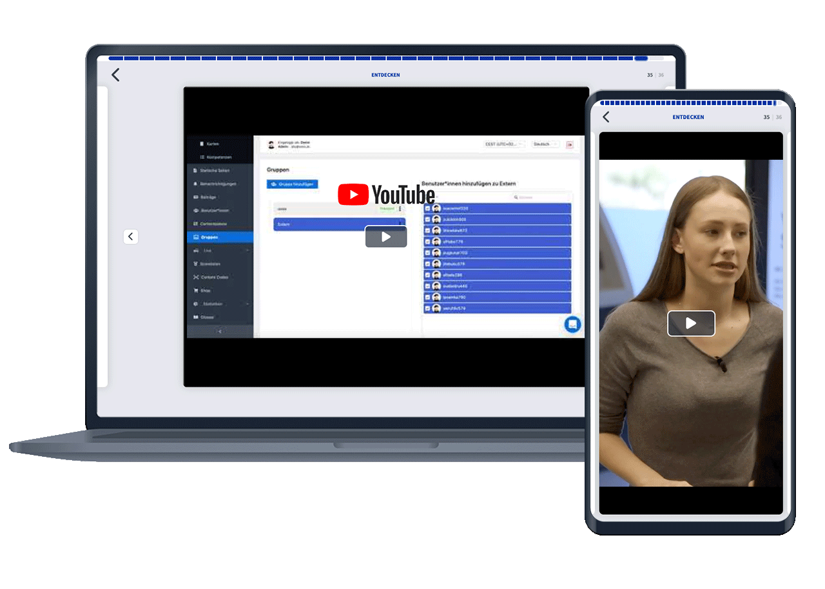Open the CEST timezone dropdown
The width and height of the screenshot is (825, 589).
pos(504,144)
